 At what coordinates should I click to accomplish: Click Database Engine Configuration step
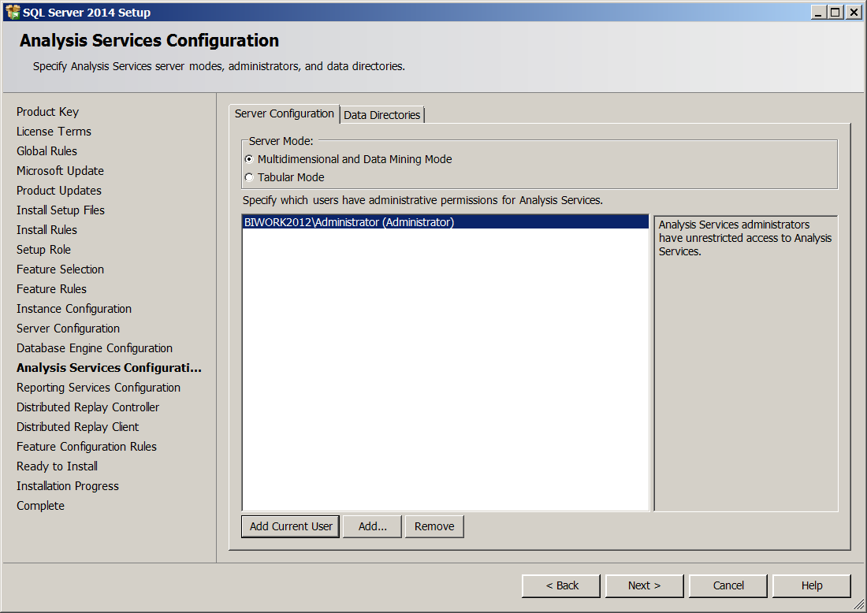point(95,348)
